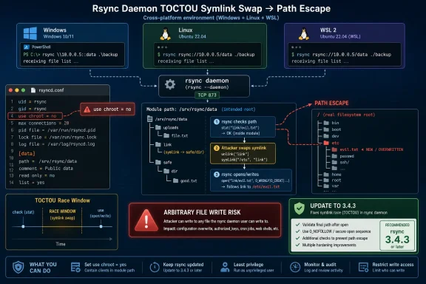Select the passwd entry under etc
Screen dimensions: 426x284
click(x=343, y=156)
